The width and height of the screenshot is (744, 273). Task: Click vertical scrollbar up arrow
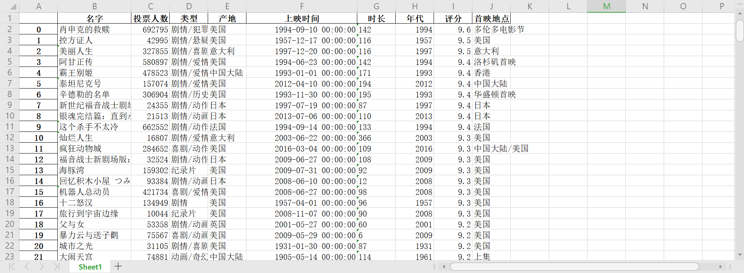[740, 14]
